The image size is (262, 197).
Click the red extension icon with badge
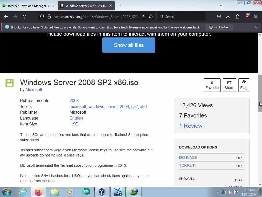(x=247, y=16)
